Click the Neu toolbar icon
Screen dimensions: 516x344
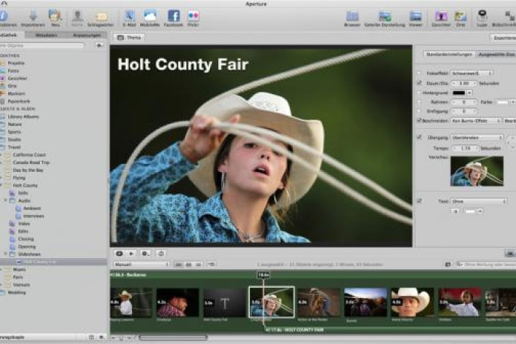tap(55, 16)
